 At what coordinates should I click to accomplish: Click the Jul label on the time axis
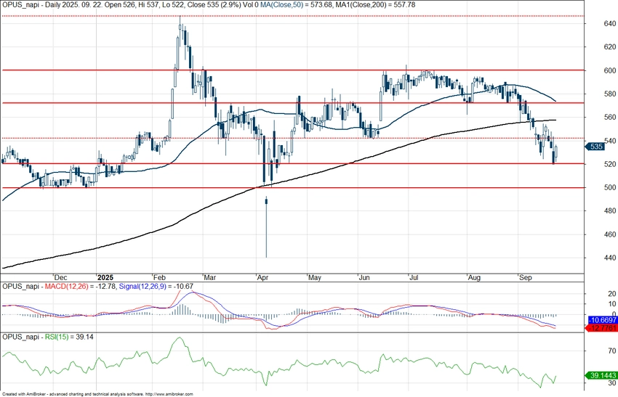point(414,278)
